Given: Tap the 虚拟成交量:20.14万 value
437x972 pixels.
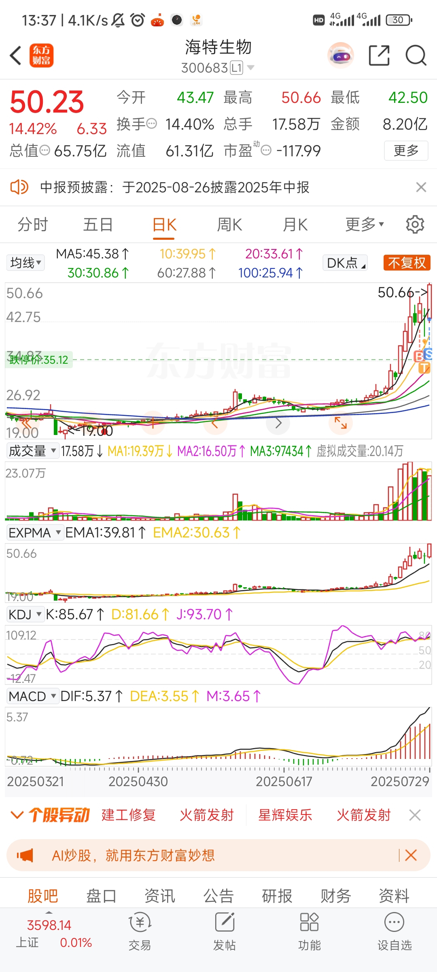Looking at the screenshot, I should tap(360, 451).
